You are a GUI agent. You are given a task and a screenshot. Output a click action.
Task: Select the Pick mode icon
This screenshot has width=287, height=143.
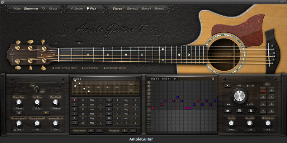pos(91,8)
